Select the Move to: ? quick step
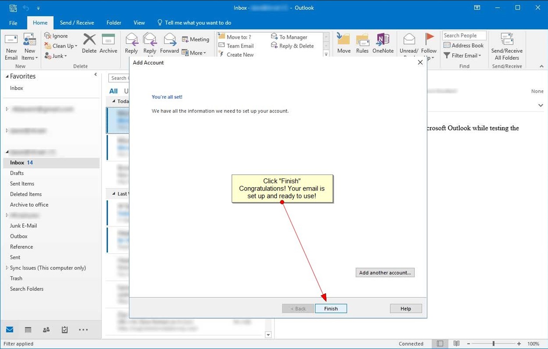548x349 pixels. 235,37
